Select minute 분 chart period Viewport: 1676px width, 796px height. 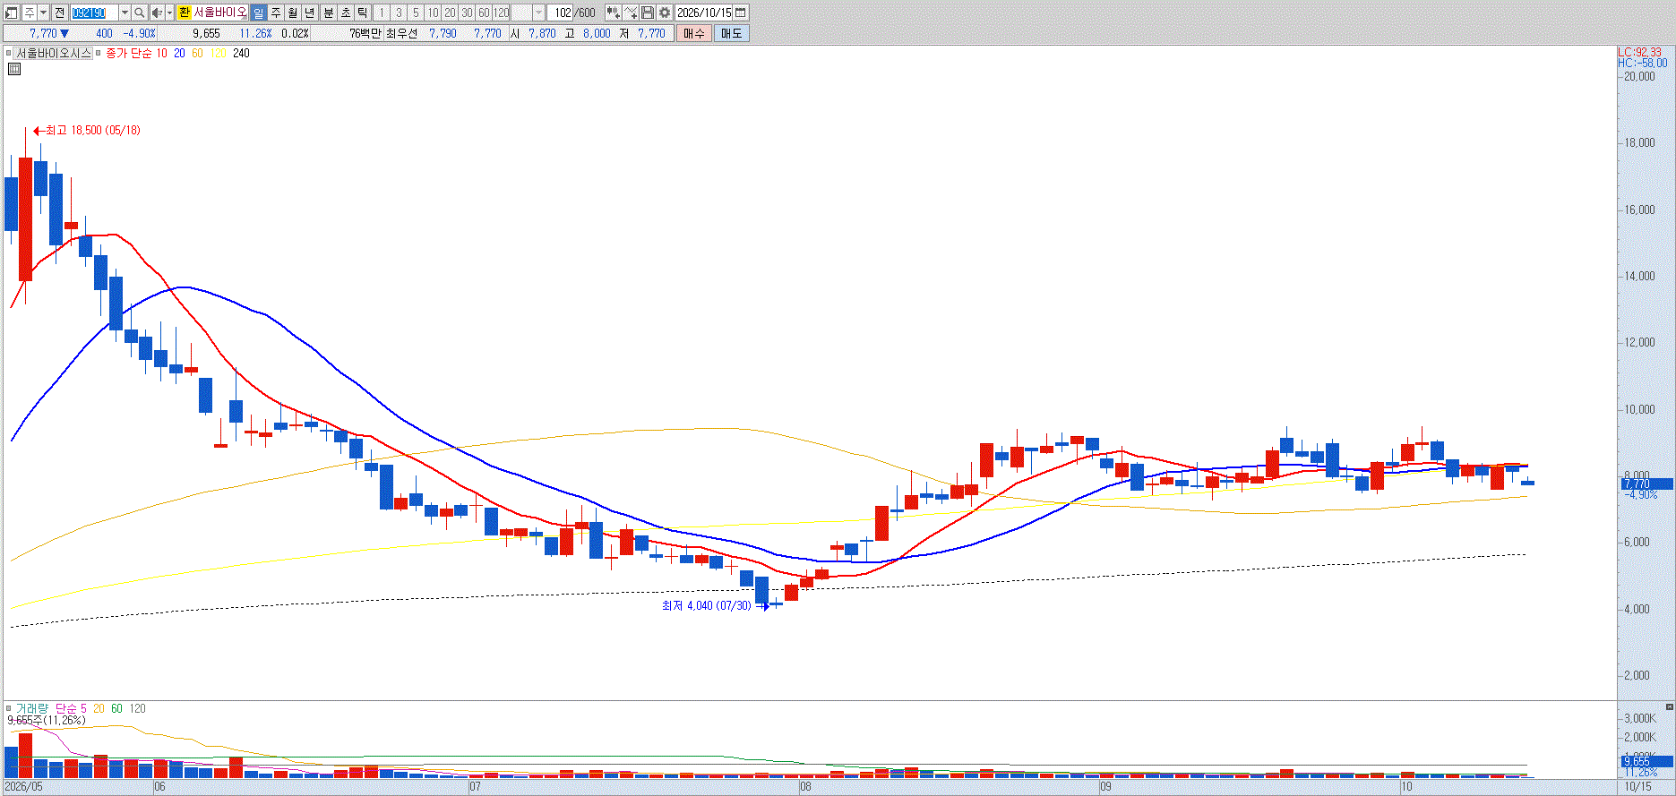[329, 13]
